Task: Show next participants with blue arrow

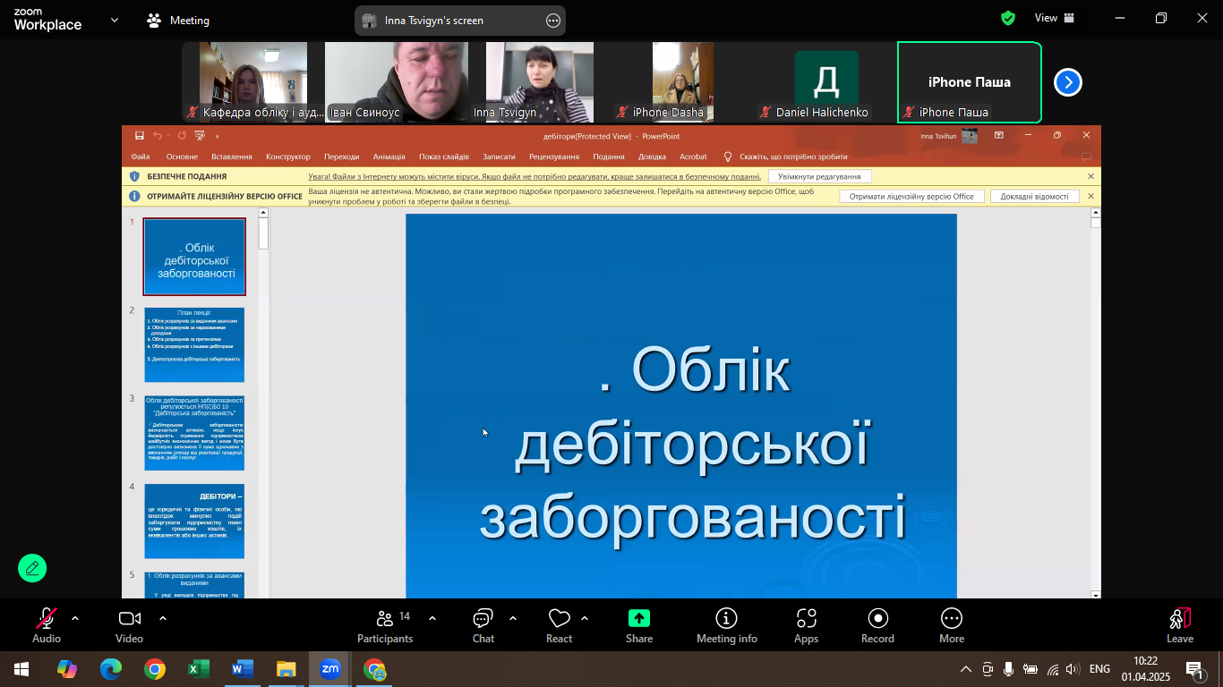Action: tap(1067, 82)
